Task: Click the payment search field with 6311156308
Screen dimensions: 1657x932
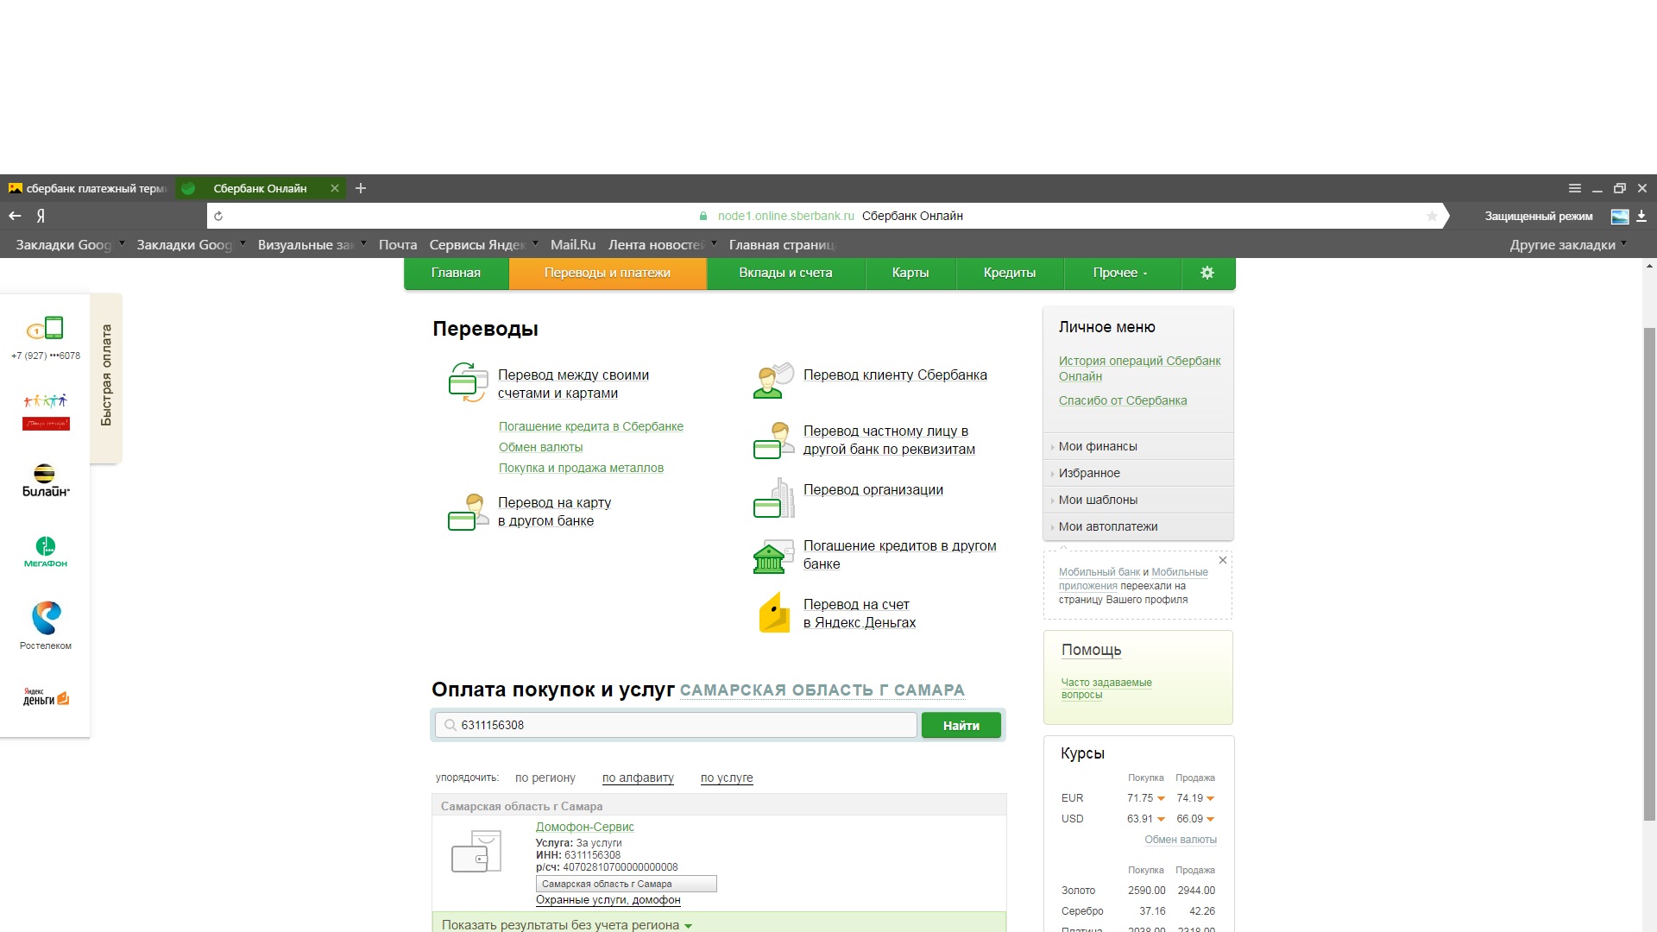Action: point(676,725)
